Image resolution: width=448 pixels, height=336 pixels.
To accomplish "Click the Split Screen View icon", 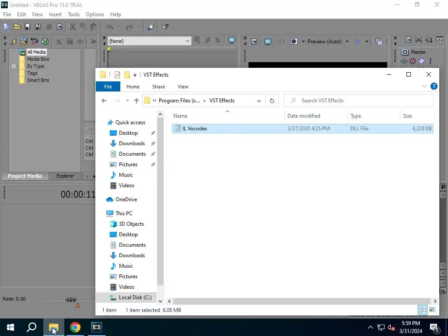I will (294, 42).
